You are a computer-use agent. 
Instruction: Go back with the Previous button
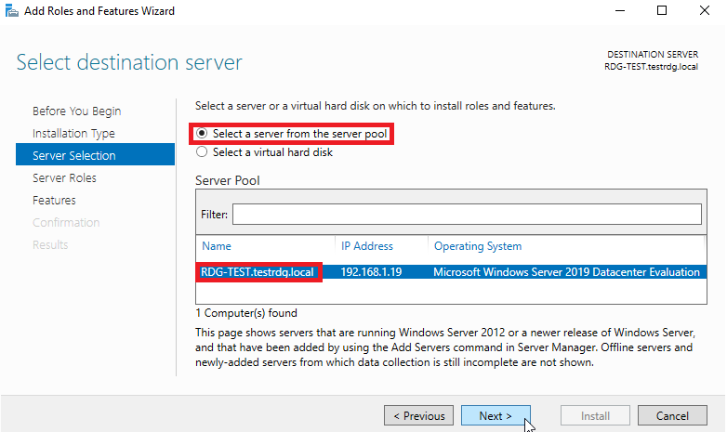click(418, 416)
